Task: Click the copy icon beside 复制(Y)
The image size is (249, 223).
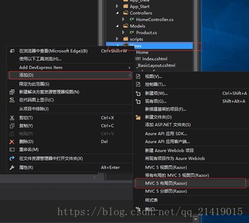Action: pos(12,126)
